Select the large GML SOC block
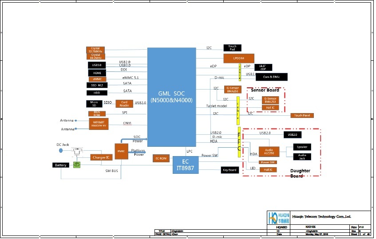376x239 pixels. (171, 97)
